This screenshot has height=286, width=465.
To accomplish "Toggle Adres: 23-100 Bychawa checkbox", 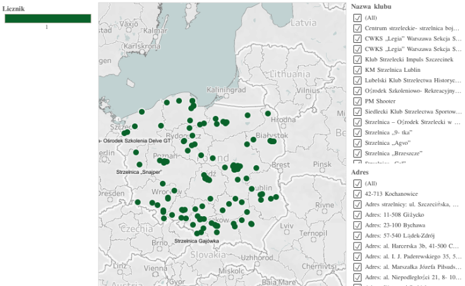I will [x=358, y=225].
